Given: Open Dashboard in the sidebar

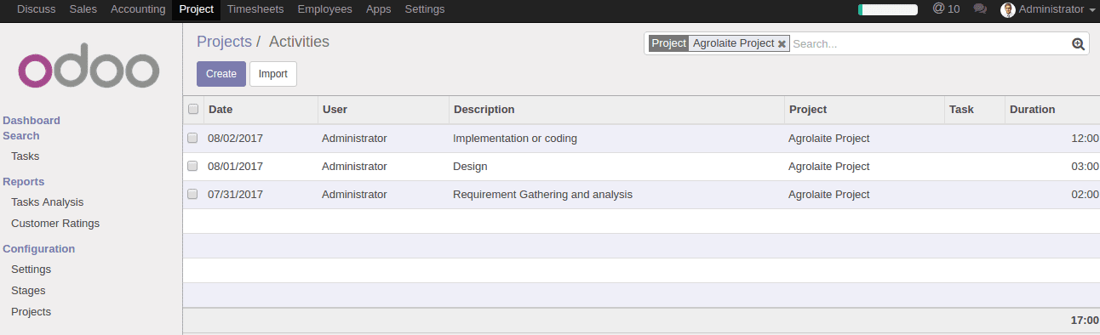Looking at the screenshot, I should [32, 121].
